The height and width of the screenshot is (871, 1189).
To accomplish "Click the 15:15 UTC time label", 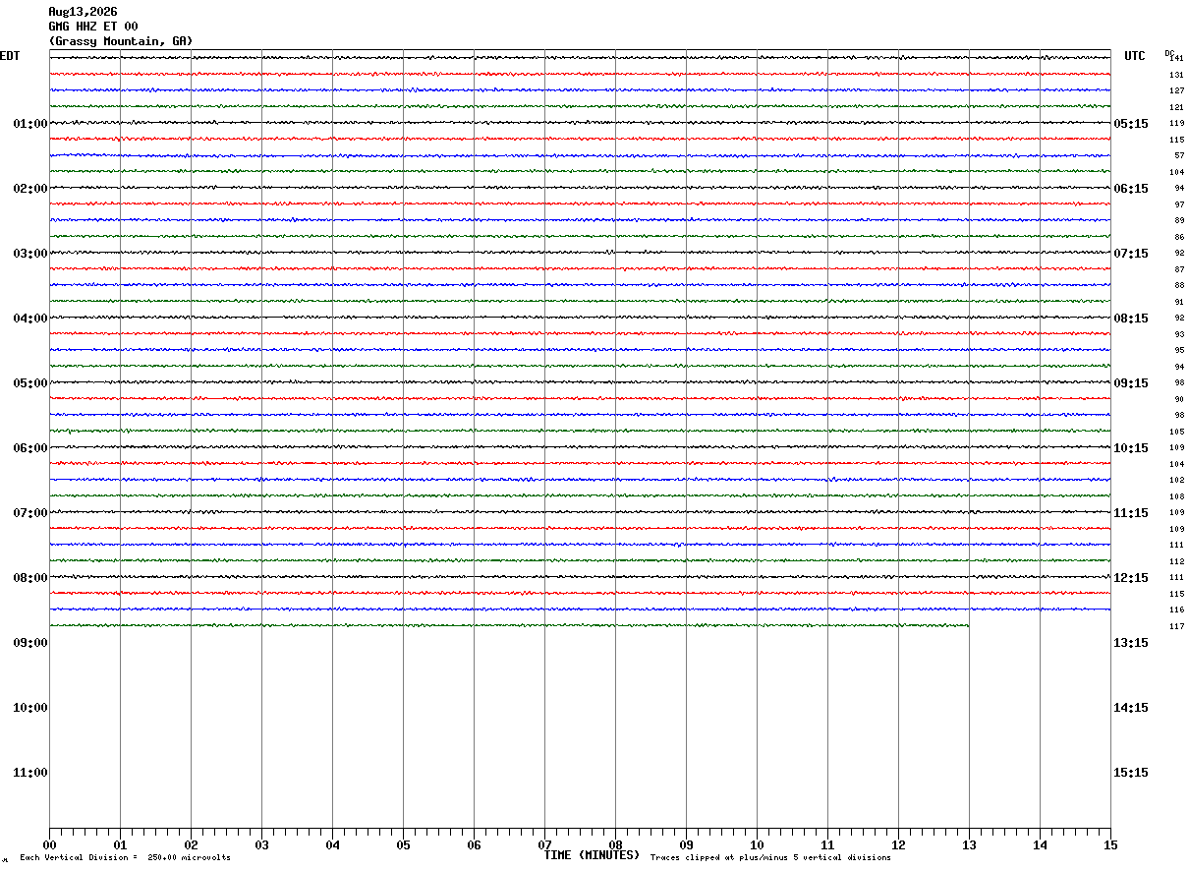I will point(1130,773).
